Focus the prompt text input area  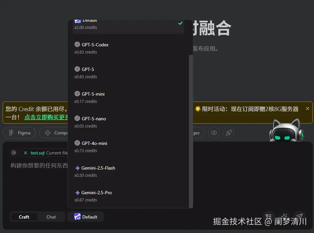pos(39,166)
